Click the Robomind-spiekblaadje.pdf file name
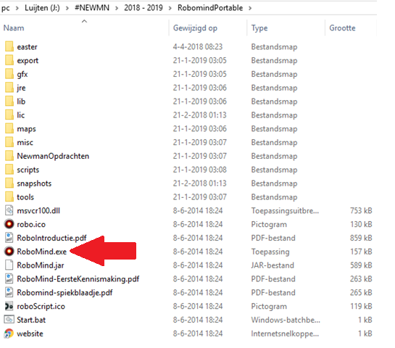395x348 pixels. [x=65, y=293]
